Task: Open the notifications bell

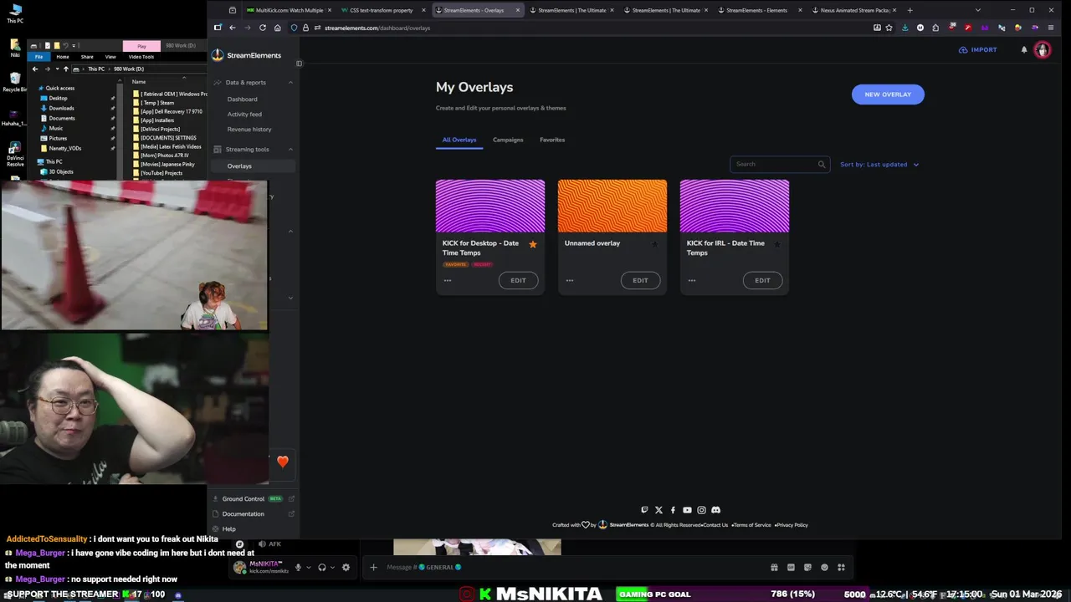Action: pos(1024,50)
